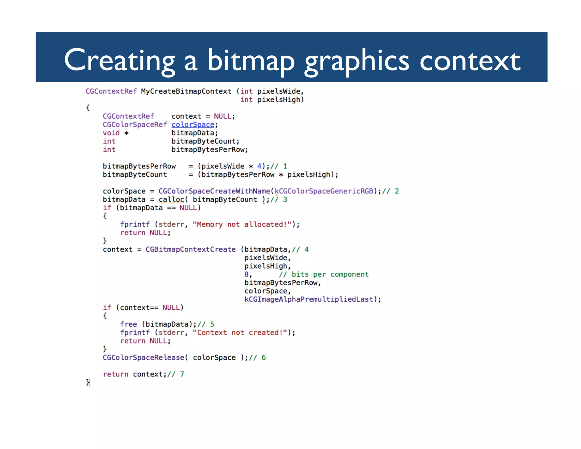Click the function name MyCreateBitmapContext
Viewport: 581px width, 449px height.
tap(186, 91)
